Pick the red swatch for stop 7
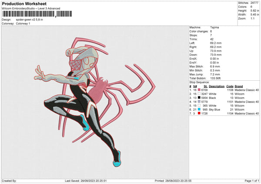Viewport: 261px width, 184px height. pyautogui.click(x=199, y=113)
